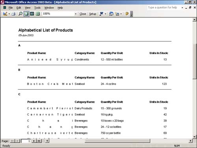The height and width of the screenshot is (148, 197).
Task: Expand the Office Links dropdown arrow
Action: click(106, 14)
